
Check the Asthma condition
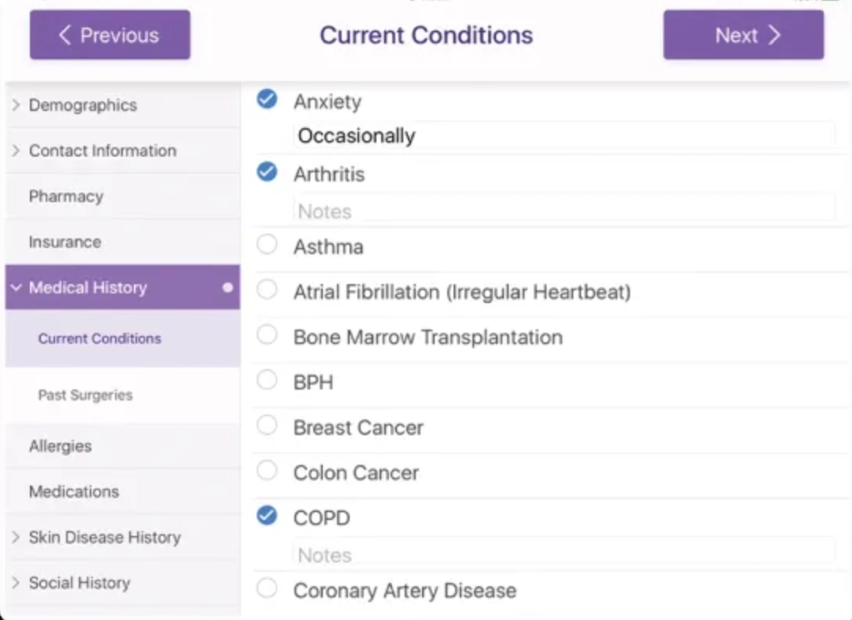[x=267, y=245]
